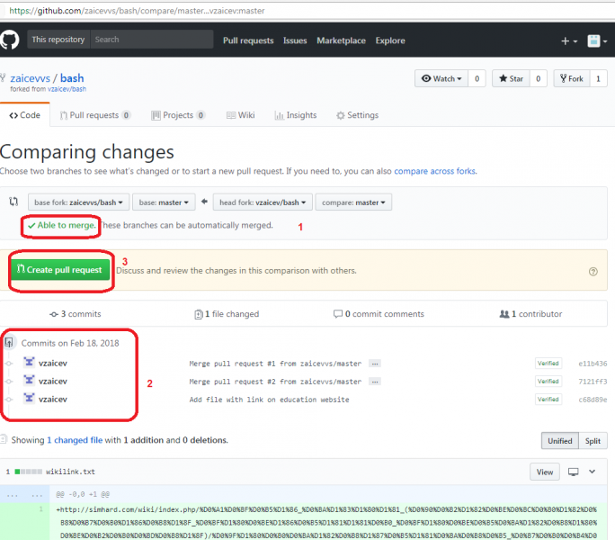Click the switch base and head icon
The width and height of the screenshot is (615, 540).
(x=13, y=202)
